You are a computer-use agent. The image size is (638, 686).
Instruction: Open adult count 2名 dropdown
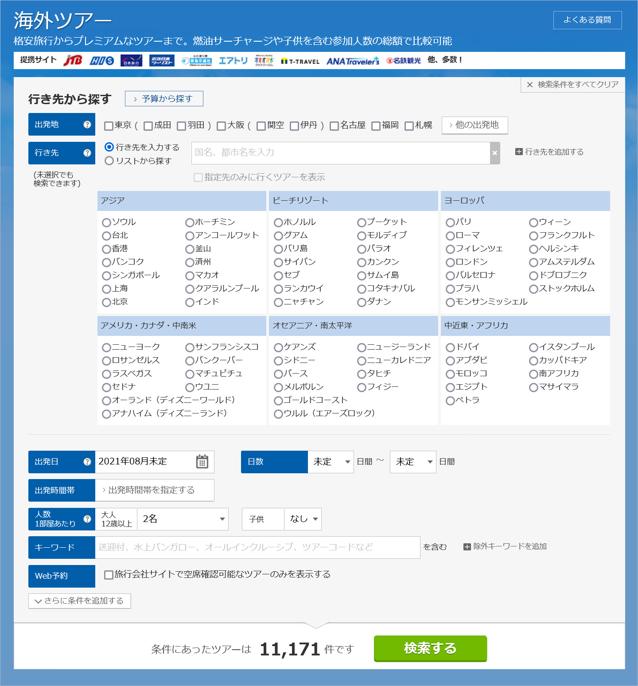[x=183, y=519]
